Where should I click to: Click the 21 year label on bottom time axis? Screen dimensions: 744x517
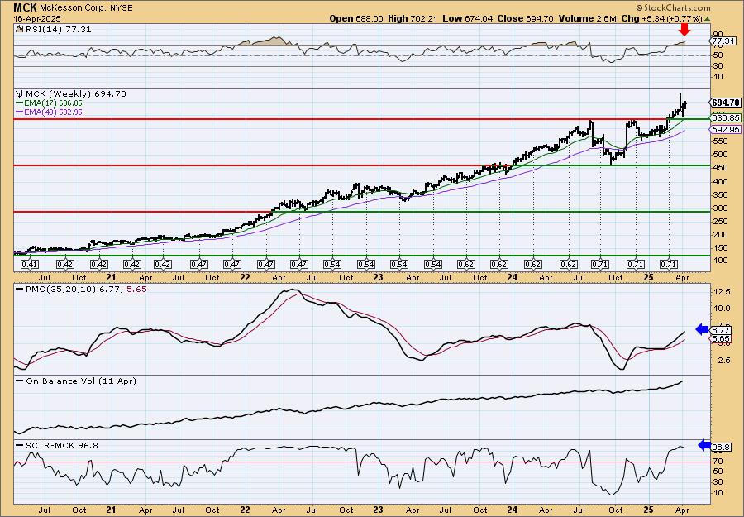click(111, 510)
